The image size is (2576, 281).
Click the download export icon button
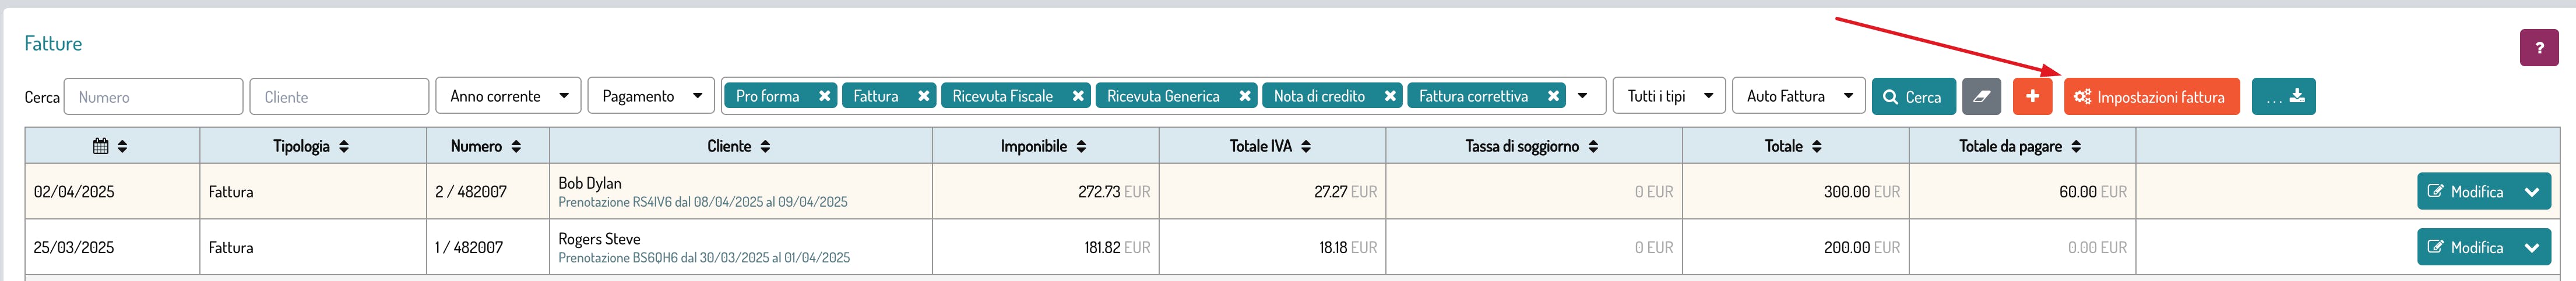click(2283, 96)
